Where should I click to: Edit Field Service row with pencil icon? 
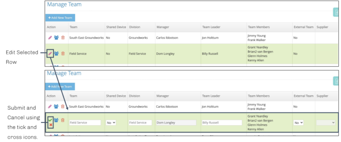point(50,53)
